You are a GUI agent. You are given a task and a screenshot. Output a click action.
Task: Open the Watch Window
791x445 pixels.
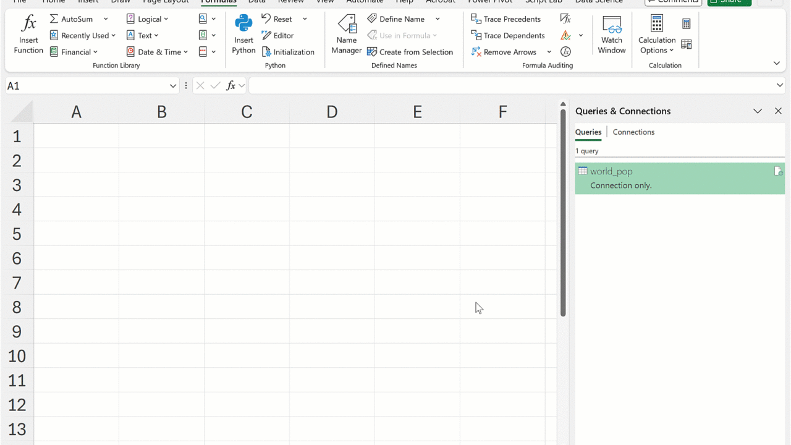611,36
